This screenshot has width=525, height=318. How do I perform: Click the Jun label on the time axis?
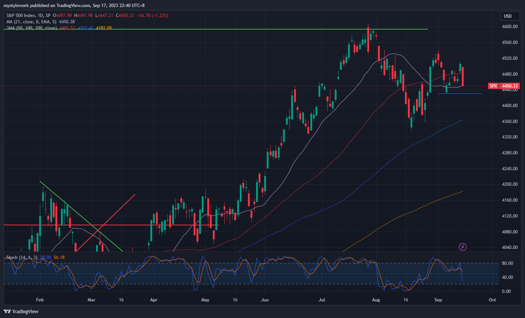[264, 300]
